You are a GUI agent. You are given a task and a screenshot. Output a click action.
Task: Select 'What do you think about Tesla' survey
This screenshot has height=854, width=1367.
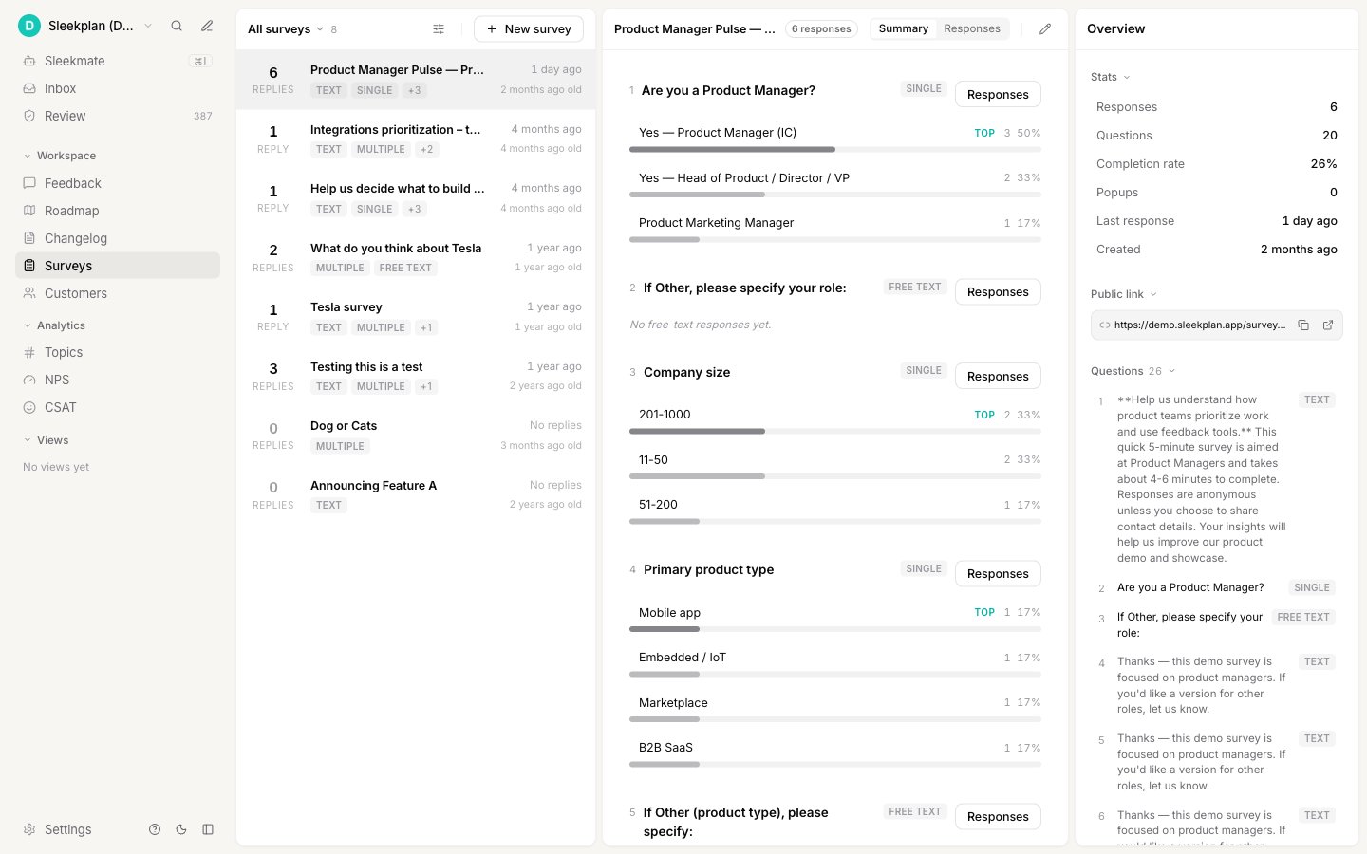pos(416,258)
